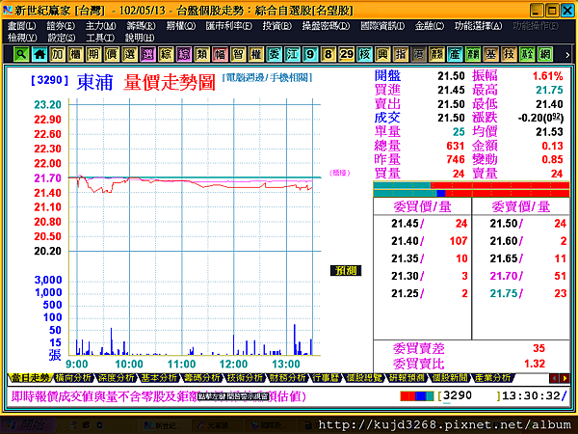
Task: Open the 證券(E) menu
Action: click(x=61, y=26)
